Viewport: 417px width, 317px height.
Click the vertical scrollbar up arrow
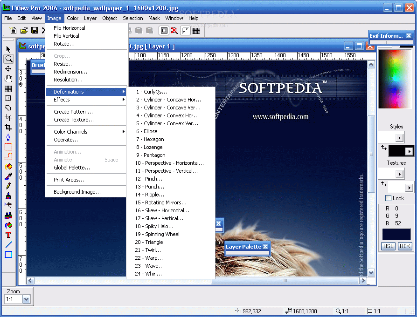(371, 65)
